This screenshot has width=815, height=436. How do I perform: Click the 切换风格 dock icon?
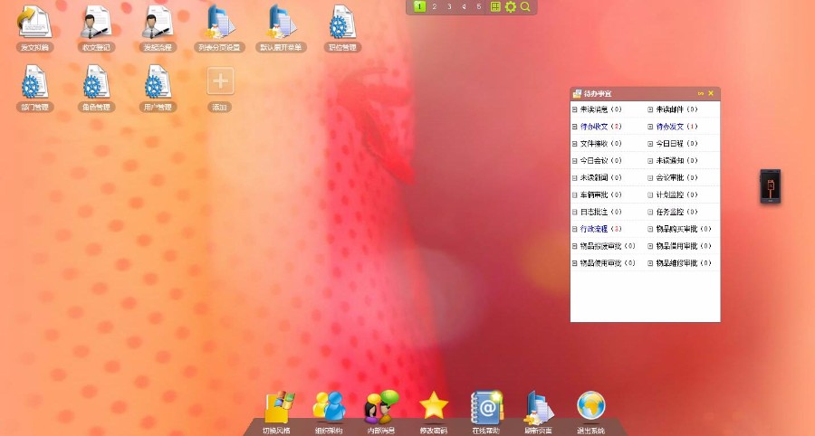pos(276,408)
